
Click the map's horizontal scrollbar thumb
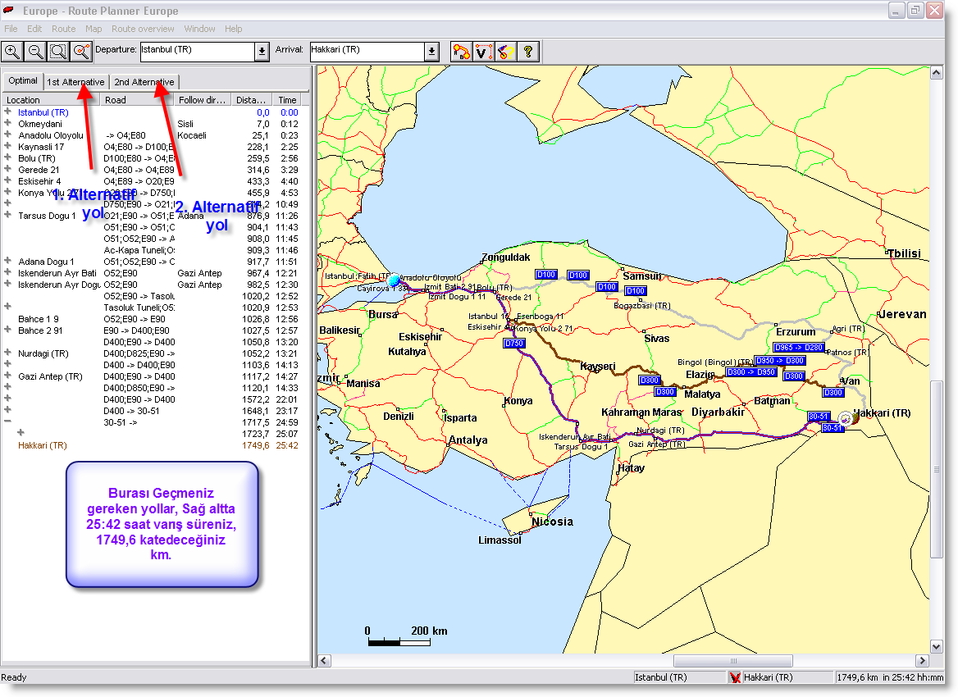point(732,660)
